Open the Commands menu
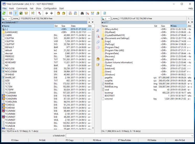 22,8
